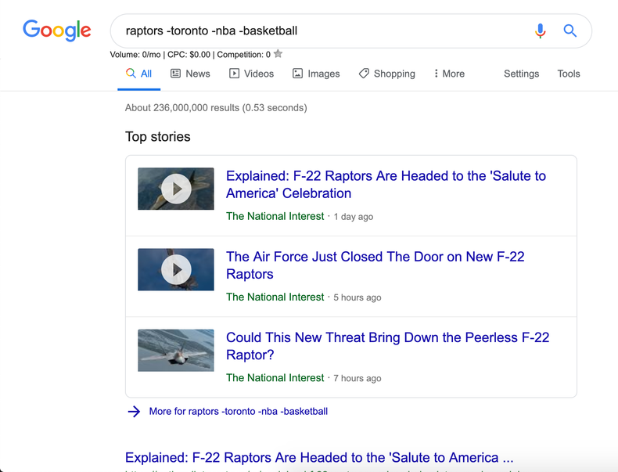Click 'More for raptors -toronto -nba -basketball' link

click(238, 412)
